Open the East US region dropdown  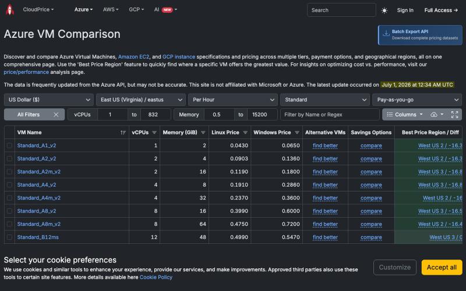(x=141, y=100)
